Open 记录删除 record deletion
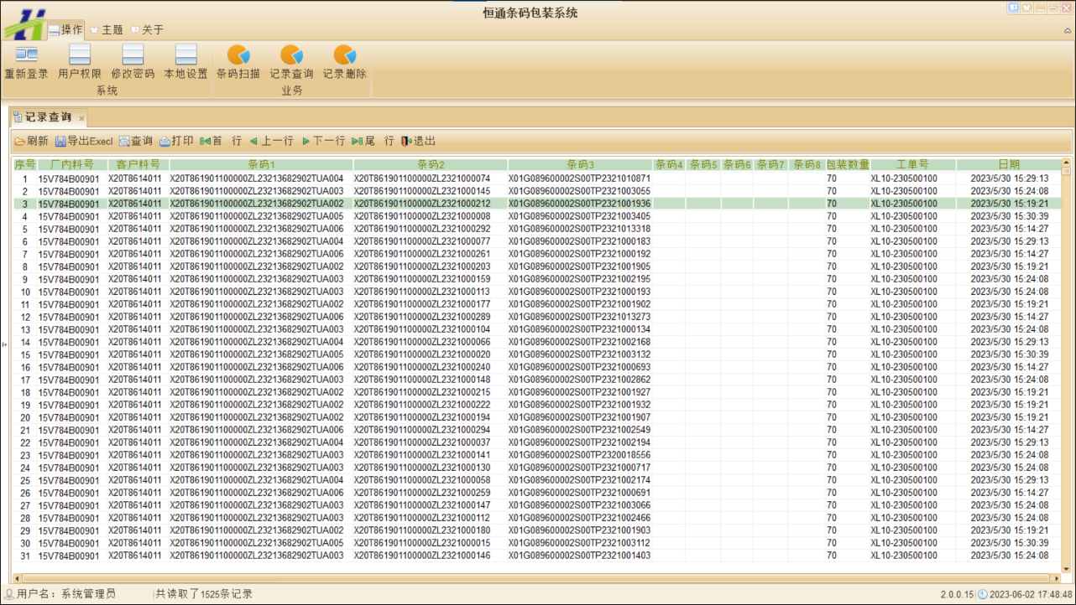The height and width of the screenshot is (605, 1076). pyautogui.click(x=345, y=63)
